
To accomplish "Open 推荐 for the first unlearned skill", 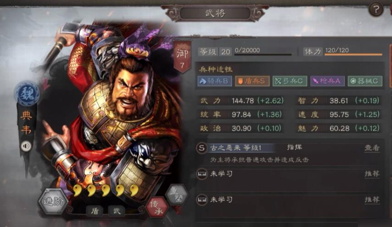I will tap(372, 174).
